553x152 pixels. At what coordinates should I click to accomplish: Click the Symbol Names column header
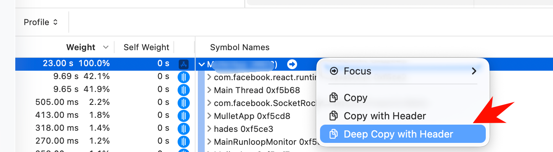[x=240, y=47]
